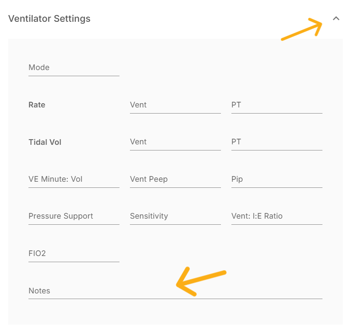
Task: Collapse the Ventilator Settings section chevron
Action: pyautogui.click(x=336, y=18)
